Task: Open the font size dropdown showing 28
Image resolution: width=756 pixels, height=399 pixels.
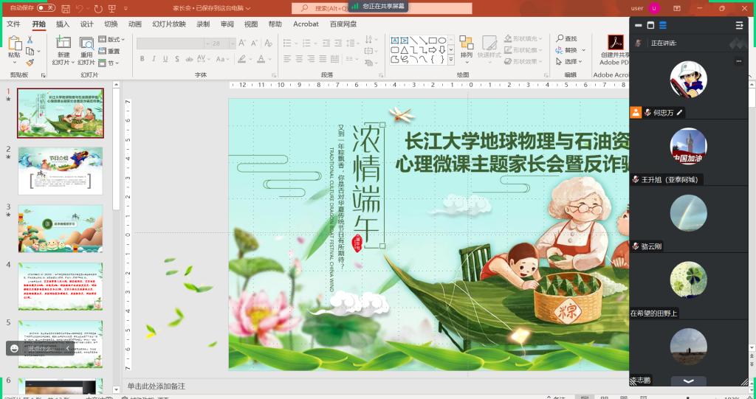Action: [x=233, y=44]
